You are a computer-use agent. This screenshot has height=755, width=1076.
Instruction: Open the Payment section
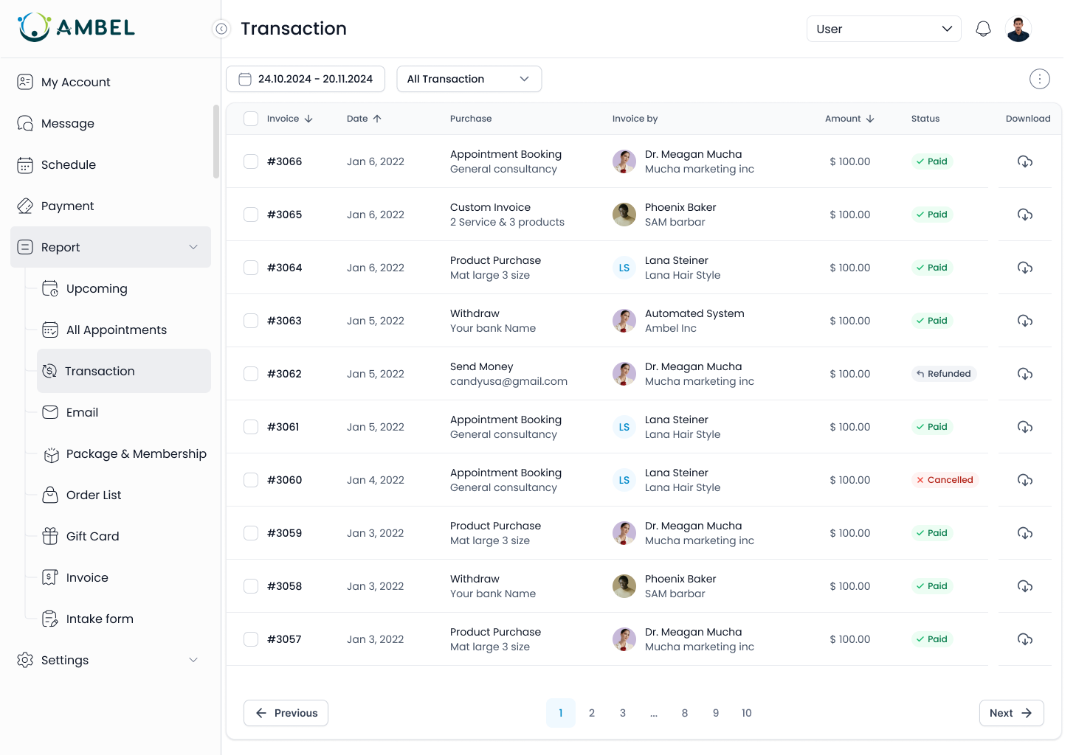point(67,206)
